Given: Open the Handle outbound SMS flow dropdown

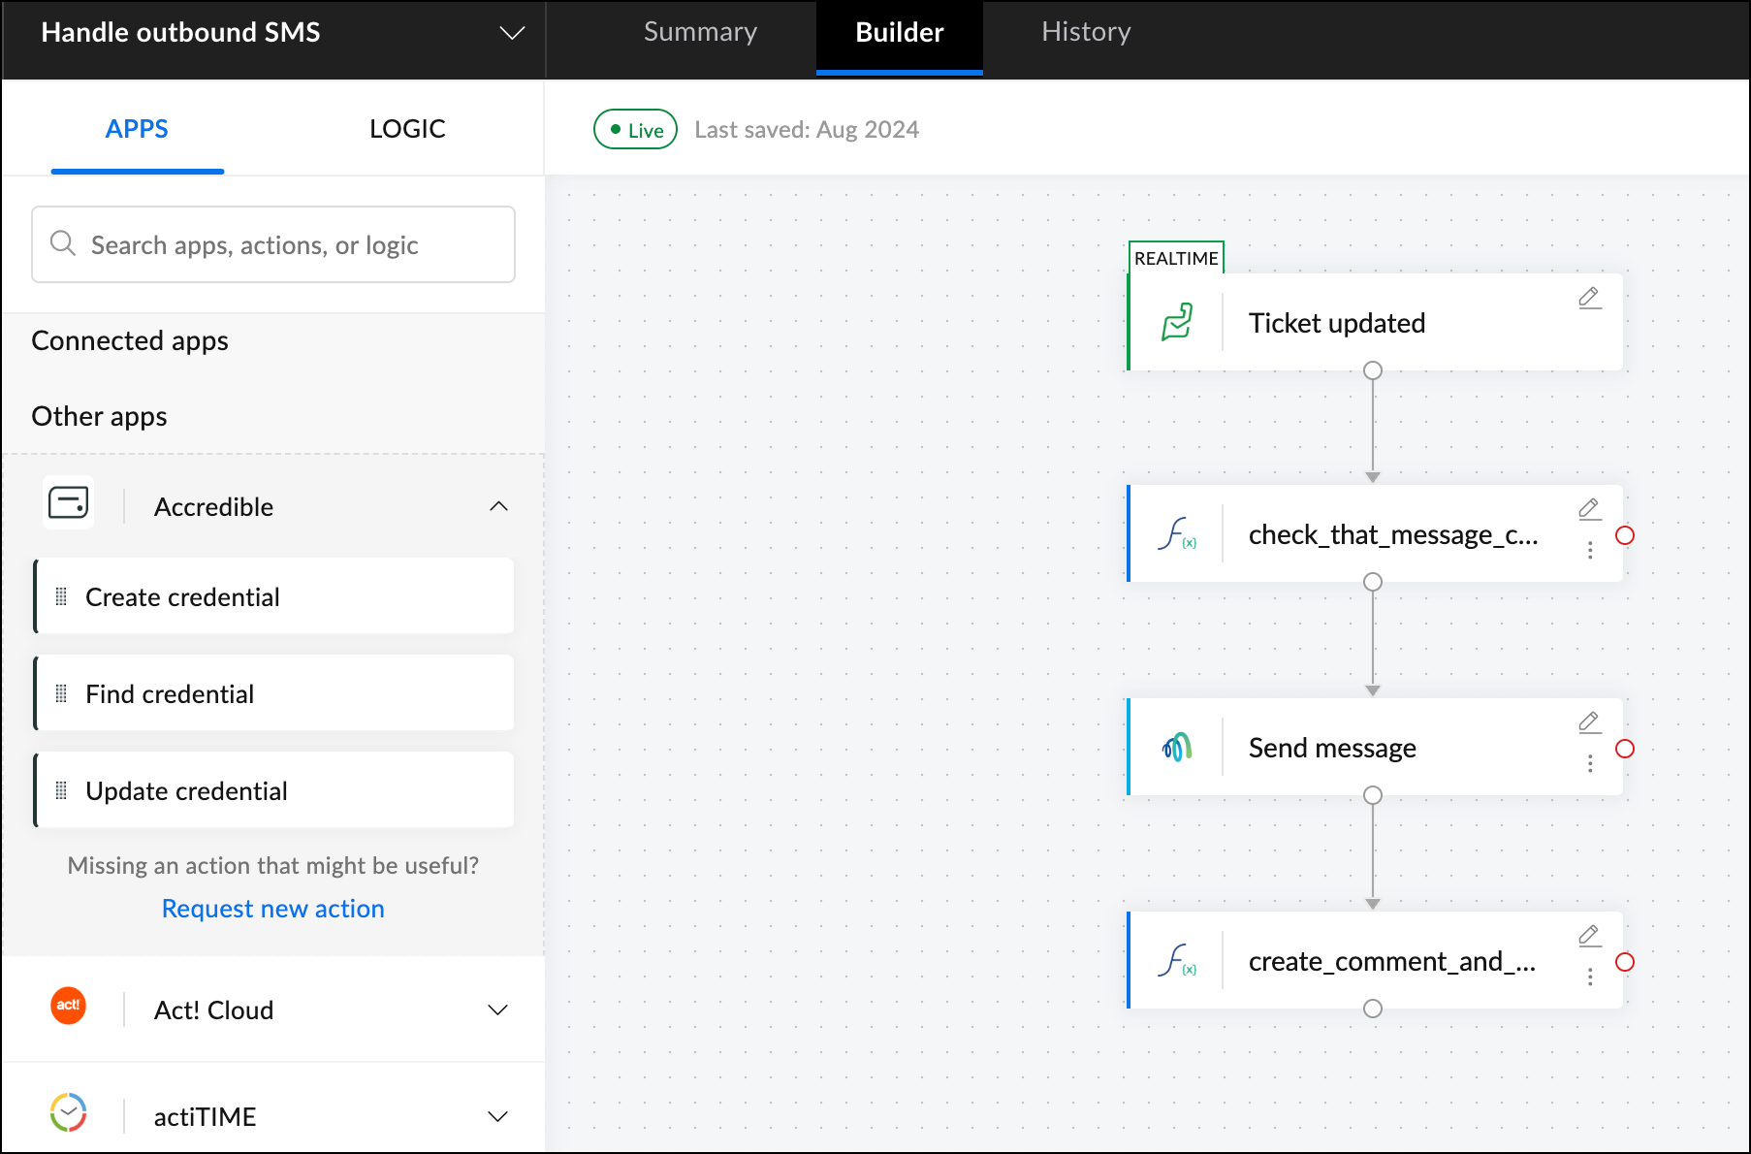Looking at the screenshot, I should pos(512,33).
